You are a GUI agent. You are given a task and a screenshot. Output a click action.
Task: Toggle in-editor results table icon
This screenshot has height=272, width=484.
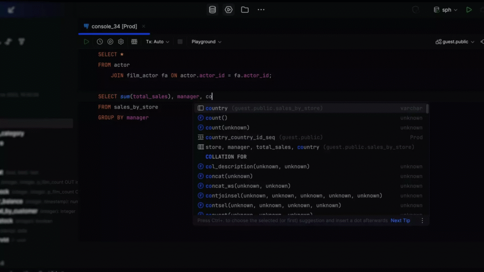(x=134, y=42)
